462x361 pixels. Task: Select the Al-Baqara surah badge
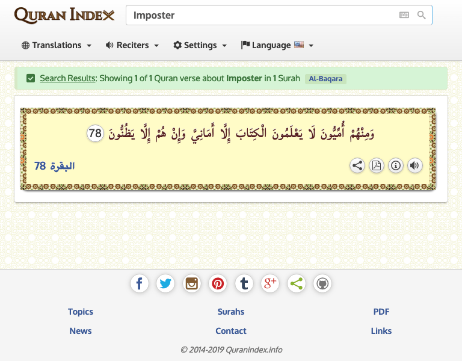click(x=325, y=79)
